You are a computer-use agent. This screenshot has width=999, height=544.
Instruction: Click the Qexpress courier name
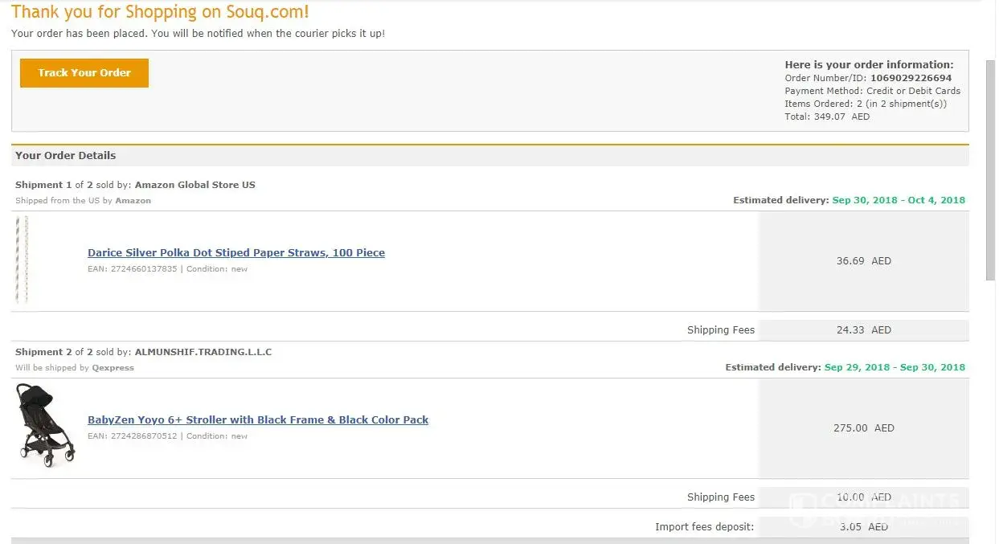point(113,368)
